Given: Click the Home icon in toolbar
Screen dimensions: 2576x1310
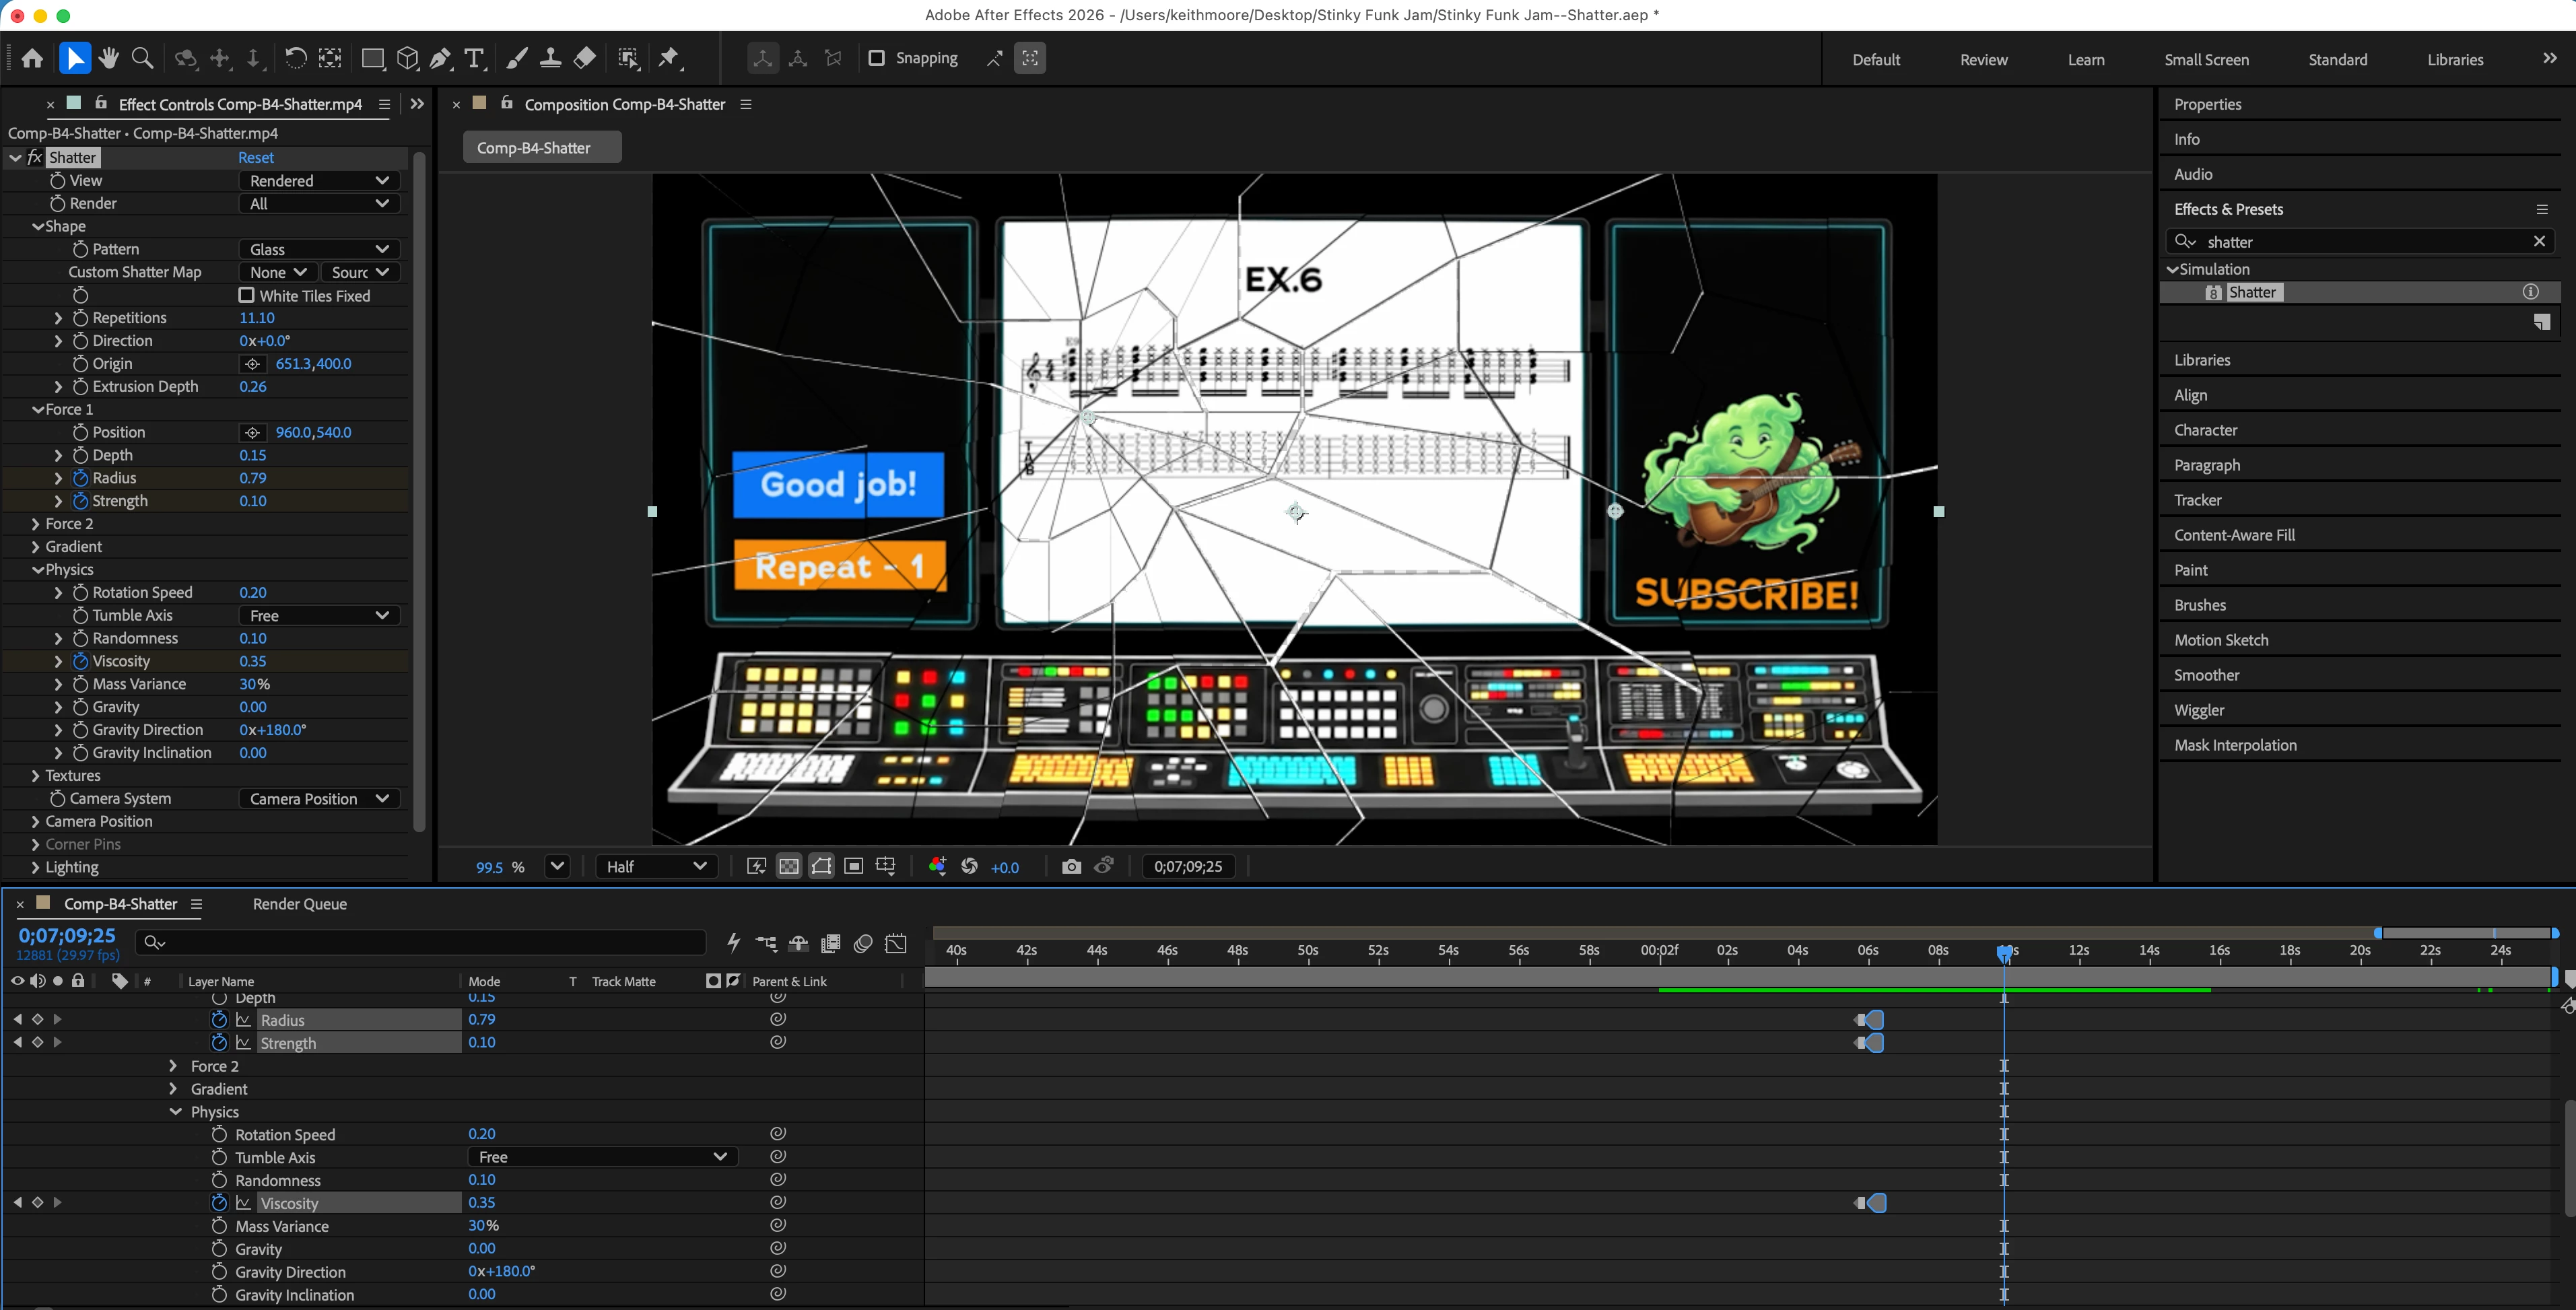Looking at the screenshot, I should coord(32,58).
